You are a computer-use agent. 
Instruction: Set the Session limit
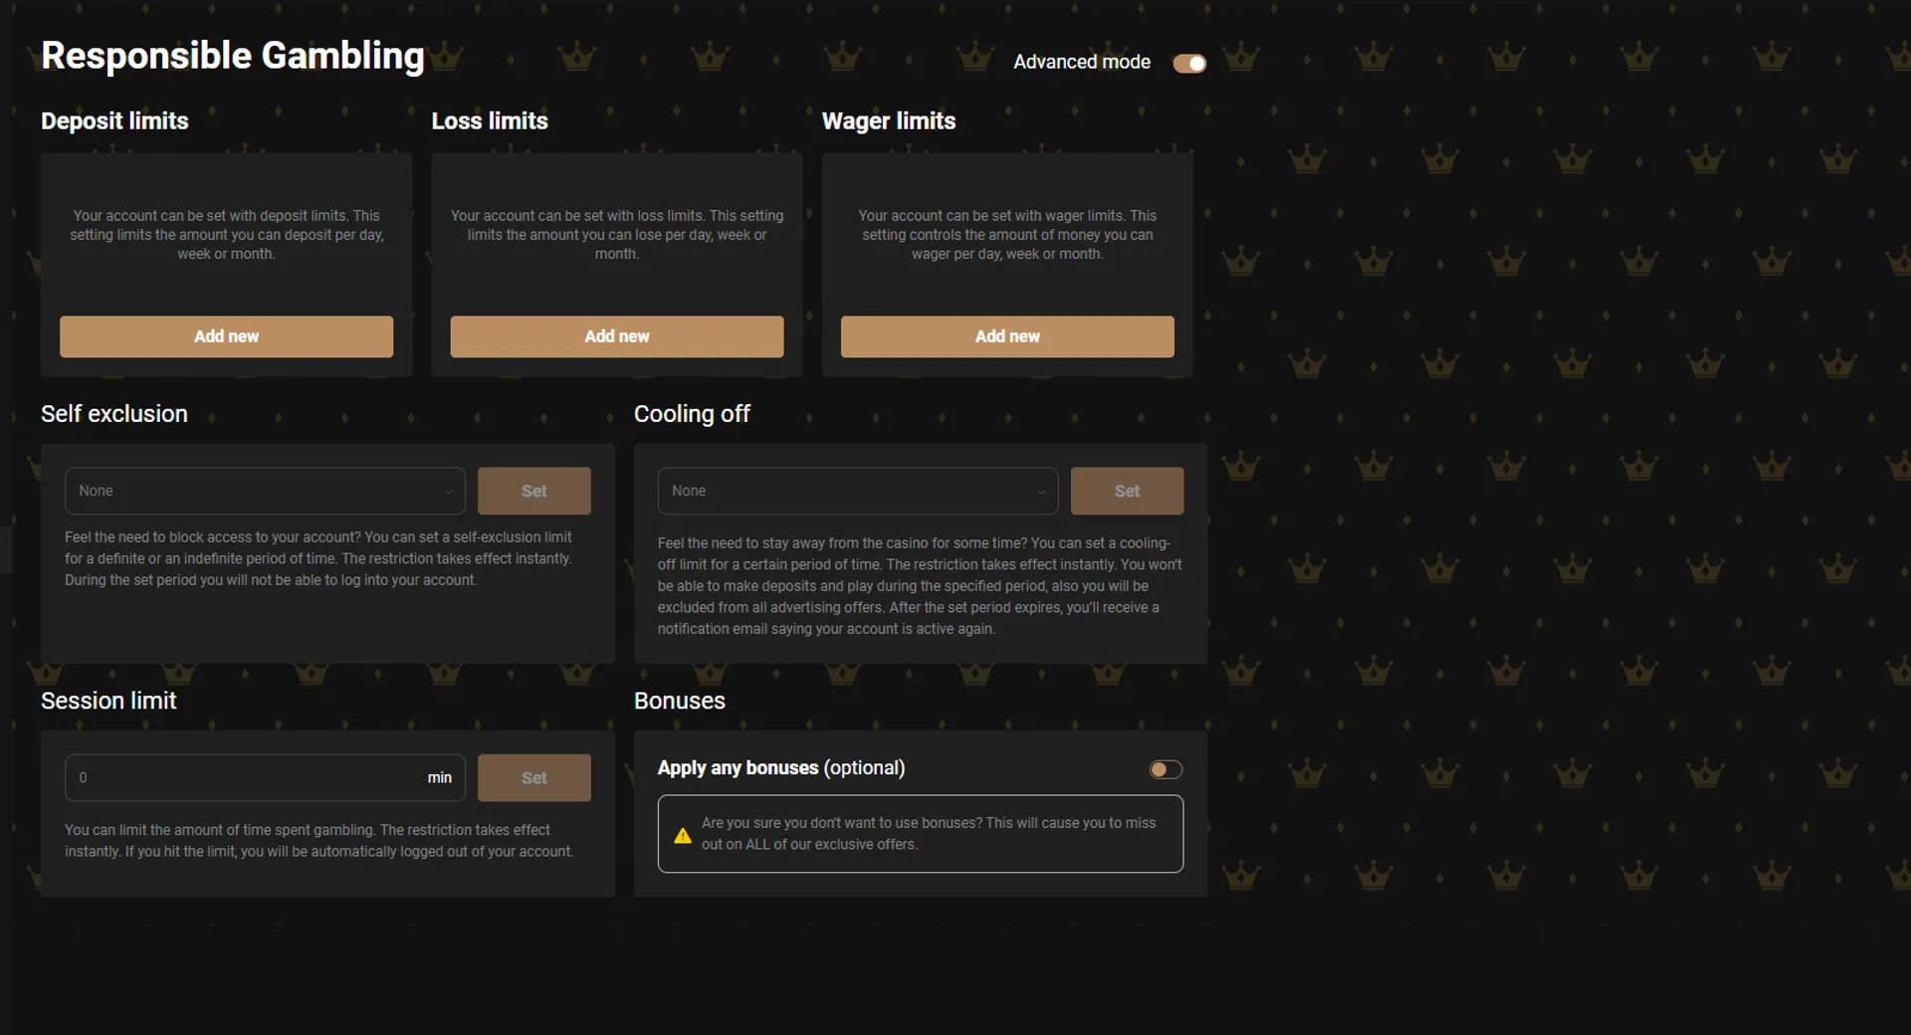coord(533,777)
